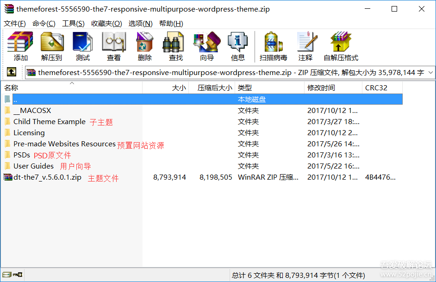Click the 2017/5/26 14: date cell
This screenshot has height=282, width=436.
tap(333, 144)
